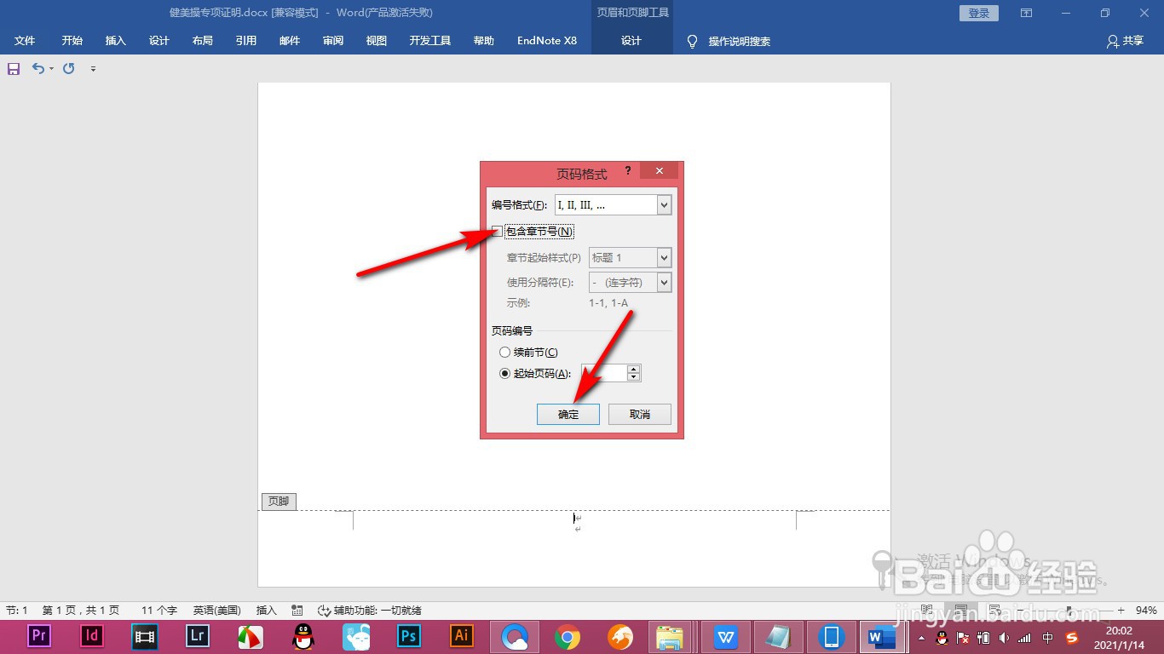Open QQ penguin app from taskbar
Image resolution: width=1164 pixels, height=654 pixels.
[303, 636]
